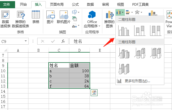This screenshot has width=172, height=110.
Task: Click the fx insert function button
Action: (63, 41)
